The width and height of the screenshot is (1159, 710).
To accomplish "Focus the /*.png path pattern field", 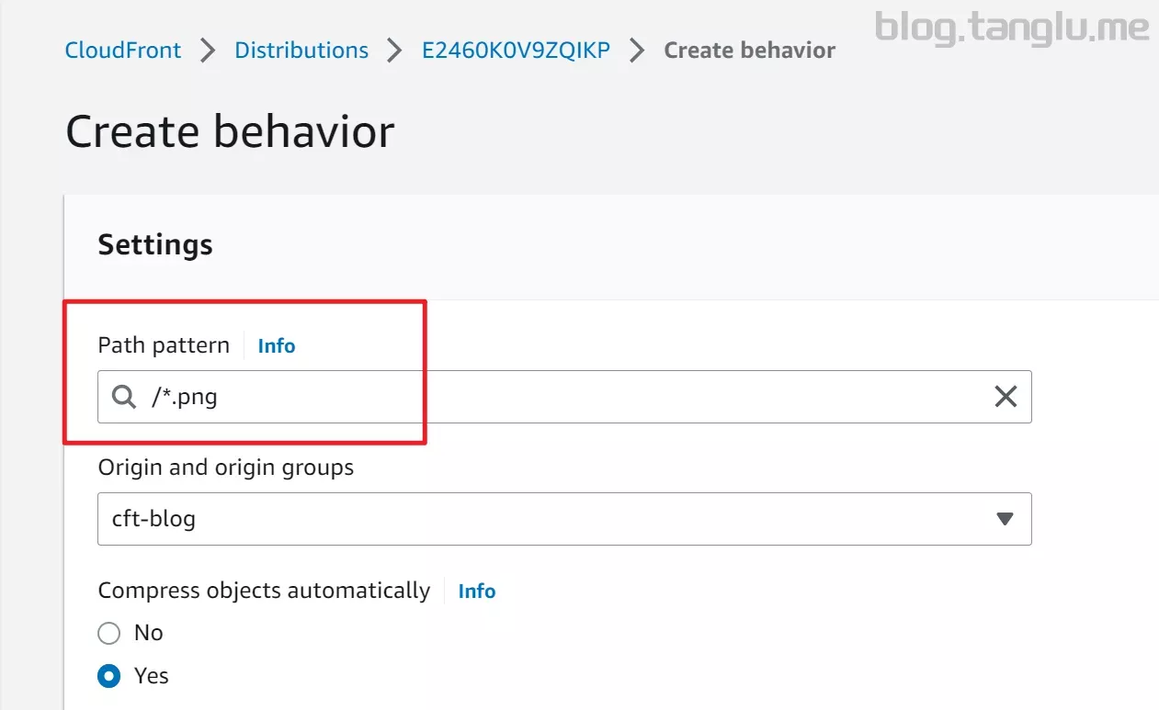I will pos(564,397).
